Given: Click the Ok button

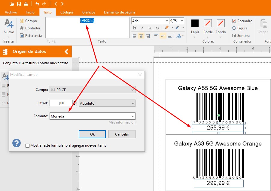Looking at the screenshot, I should (92, 134).
